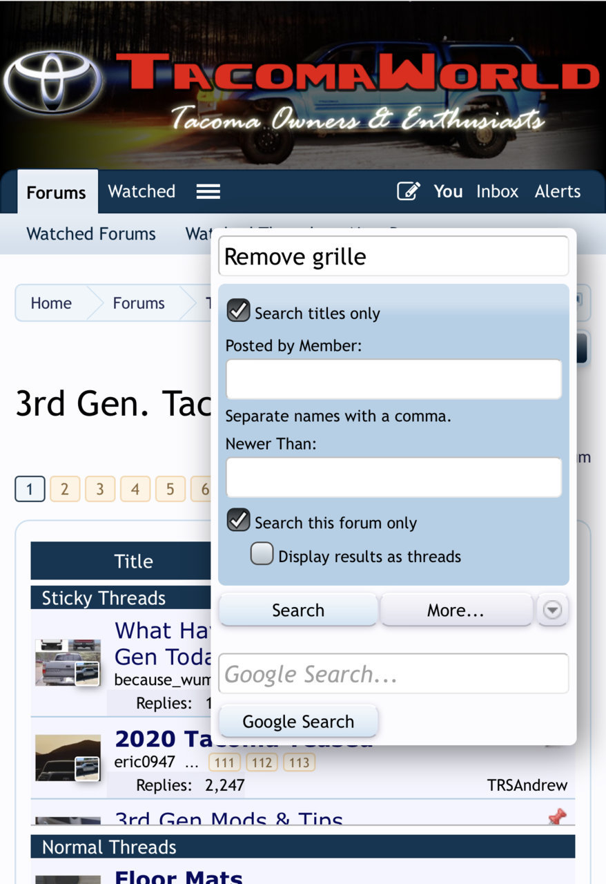This screenshot has height=884, width=606.
Task: Open the Watched tab
Action: (141, 191)
